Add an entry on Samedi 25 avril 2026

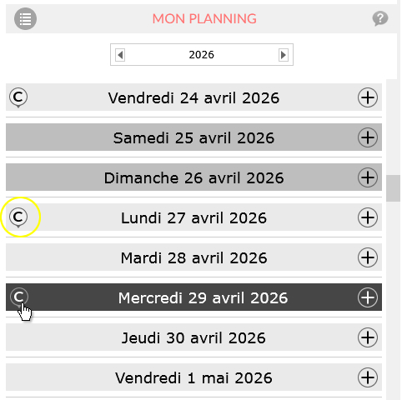coord(368,137)
